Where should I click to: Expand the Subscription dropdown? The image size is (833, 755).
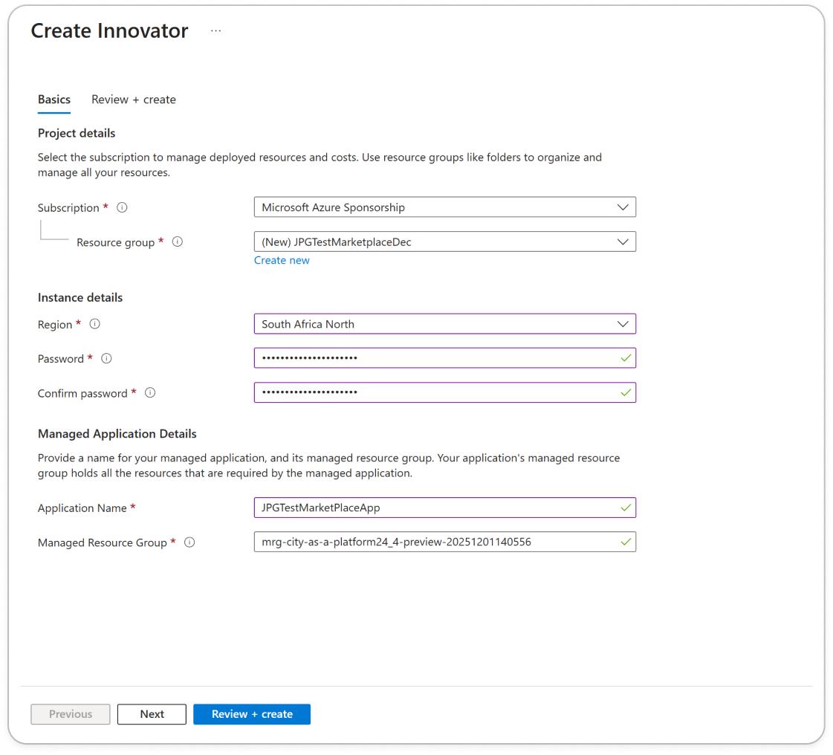click(444, 207)
